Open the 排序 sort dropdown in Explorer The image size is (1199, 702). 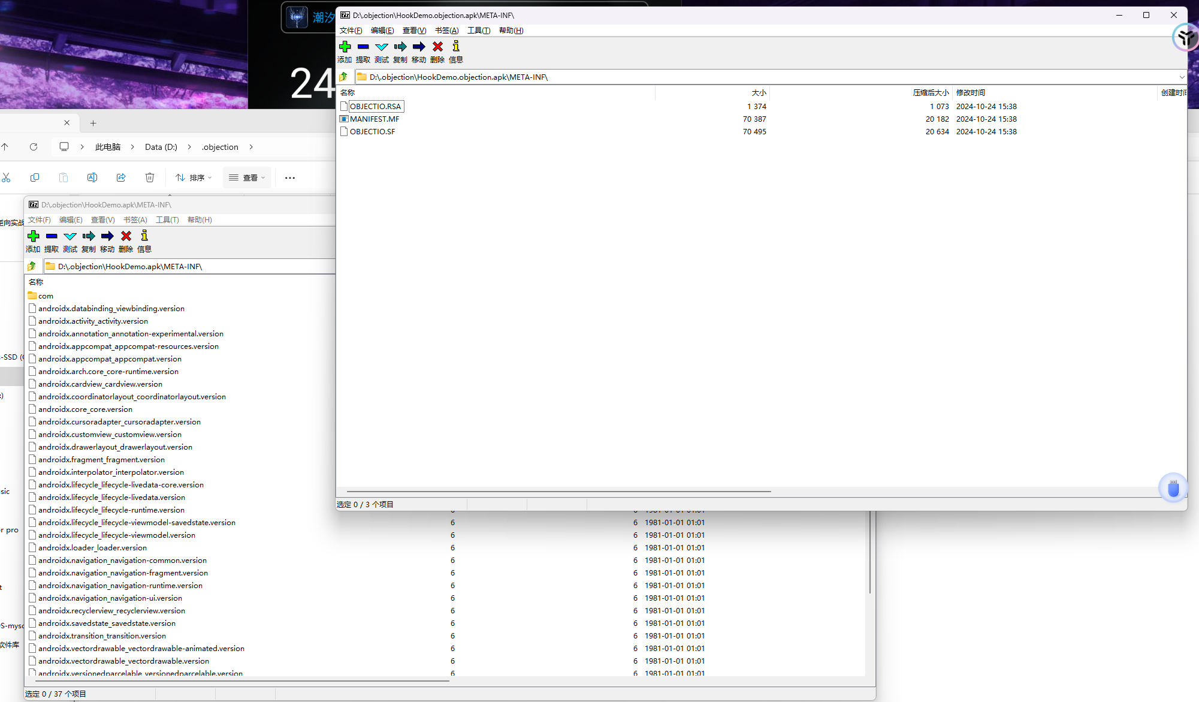[x=194, y=177]
